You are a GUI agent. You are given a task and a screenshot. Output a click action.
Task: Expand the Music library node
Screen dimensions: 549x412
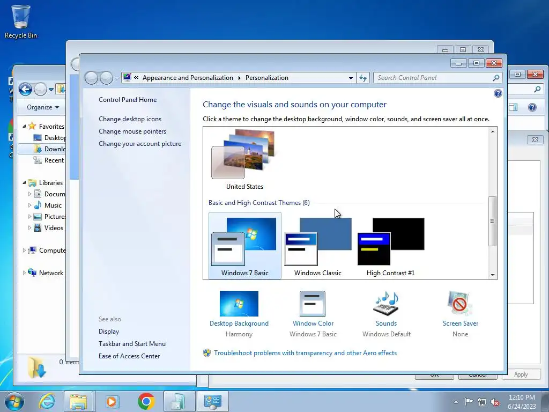coord(29,205)
